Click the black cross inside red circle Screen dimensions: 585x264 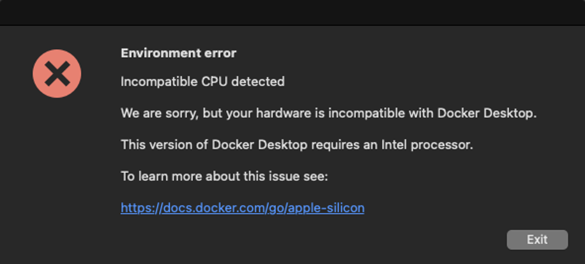point(57,74)
